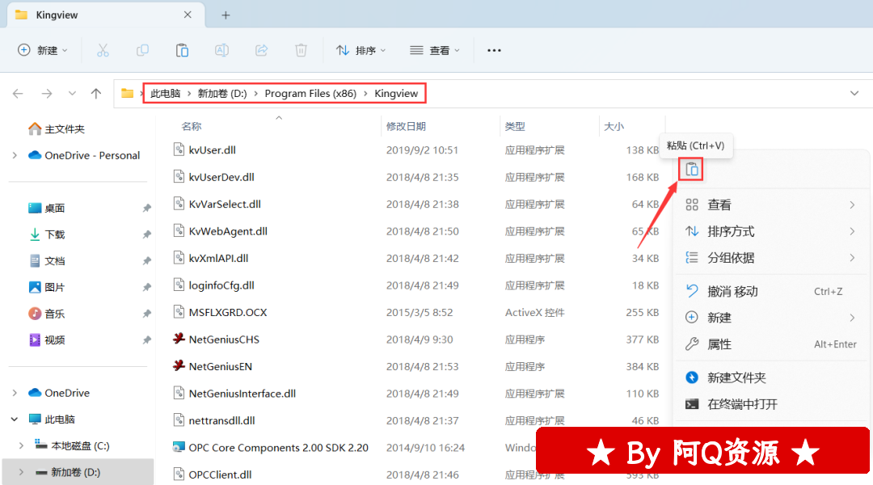Image resolution: width=873 pixels, height=485 pixels.
Task: Sort by 名称 column header
Action: tap(192, 126)
